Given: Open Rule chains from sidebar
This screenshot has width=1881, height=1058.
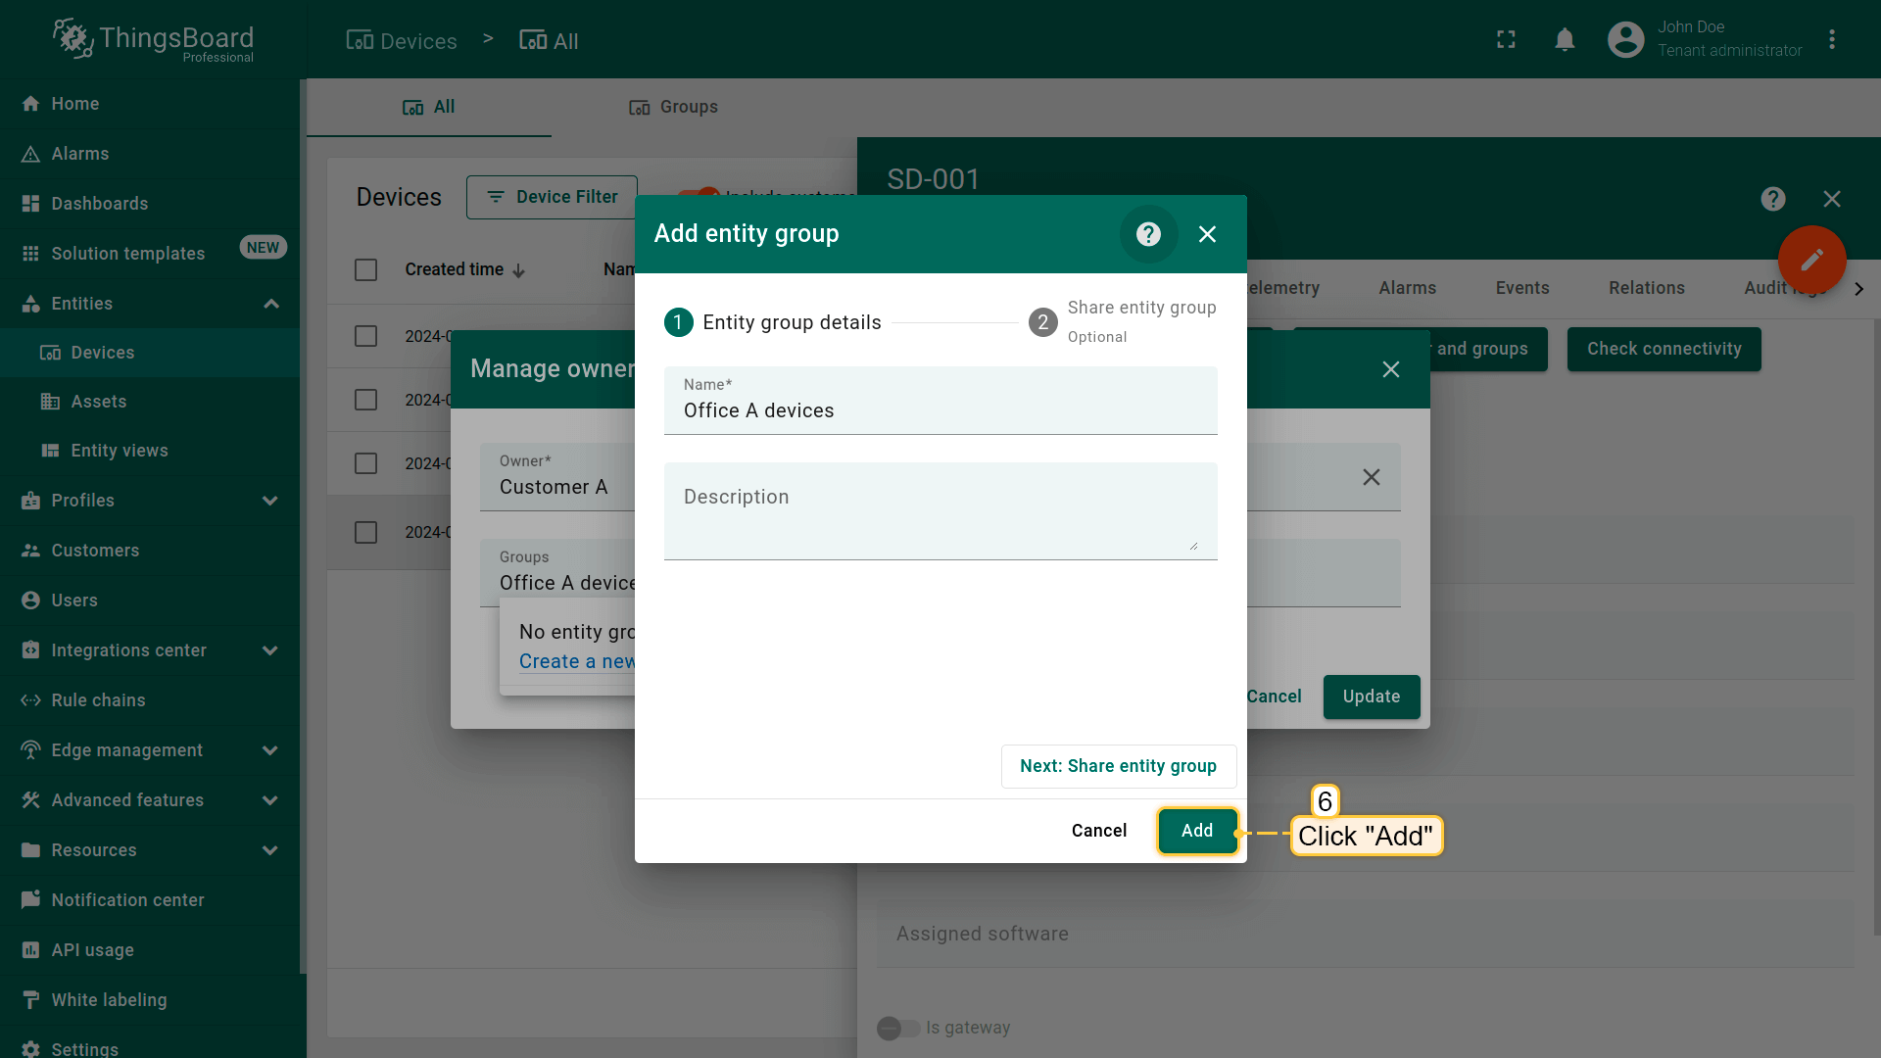Looking at the screenshot, I should coord(98,700).
